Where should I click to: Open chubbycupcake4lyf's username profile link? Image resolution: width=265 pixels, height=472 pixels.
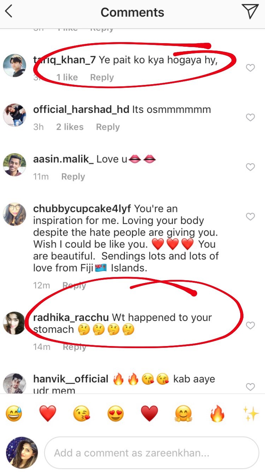click(x=82, y=209)
